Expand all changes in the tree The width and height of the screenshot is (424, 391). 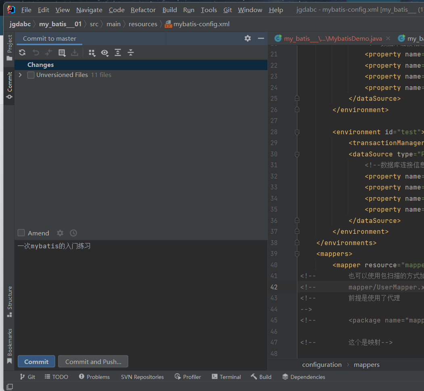click(x=118, y=53)
